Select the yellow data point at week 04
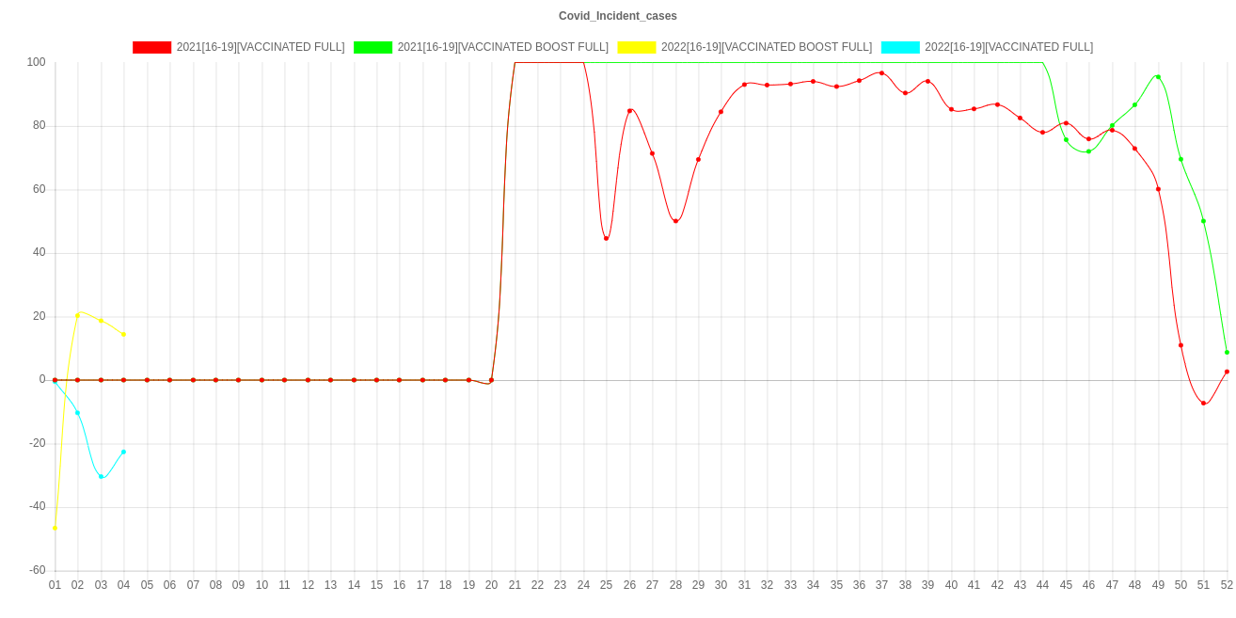The height and width of the screenshot is (618, 1236). click(123, 334)
